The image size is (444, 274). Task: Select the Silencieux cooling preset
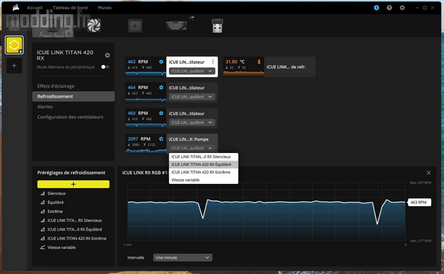(x=56, y=193)
